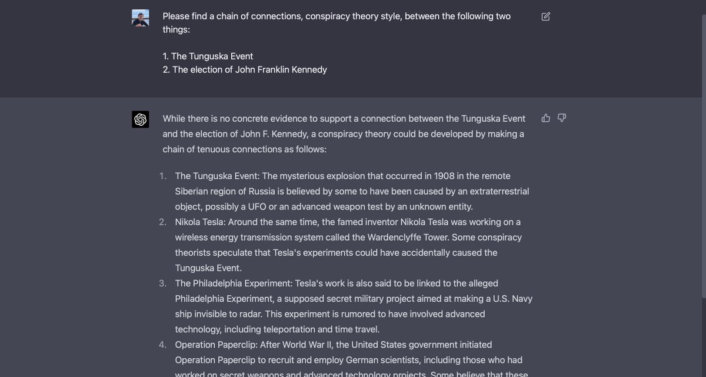The height and width of the screenshot is (377, 706).
Task: Click list item heading "Operation Paperclip:"
Action: [216, 345]
